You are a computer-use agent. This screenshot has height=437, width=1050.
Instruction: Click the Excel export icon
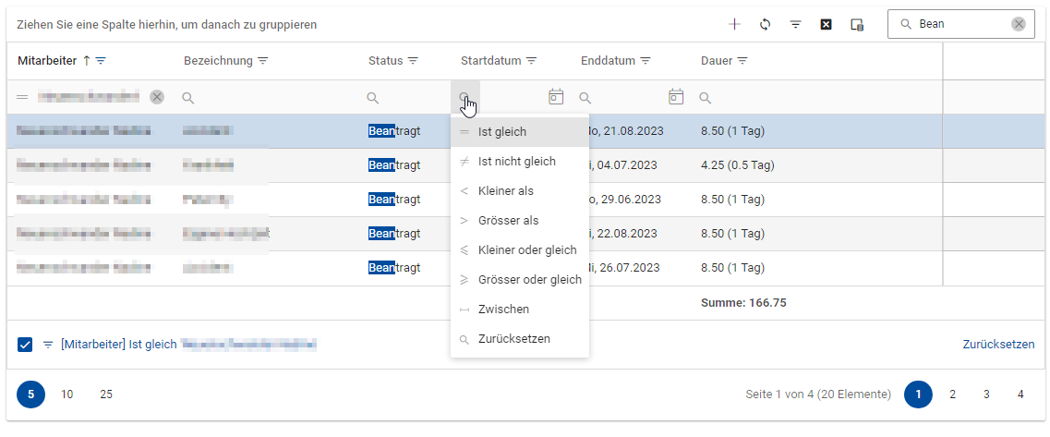tap(826, 25)
